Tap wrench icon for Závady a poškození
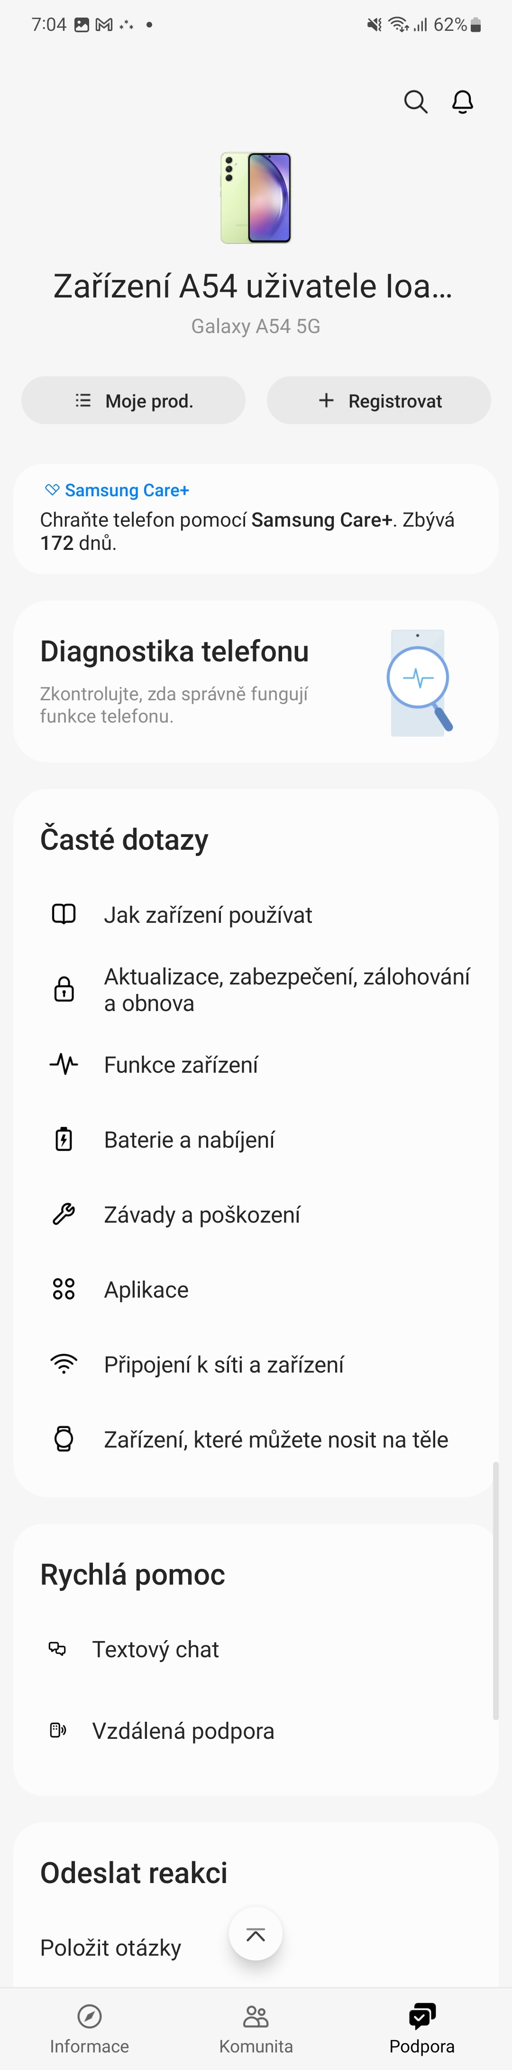 click(x=64, y=1214)
